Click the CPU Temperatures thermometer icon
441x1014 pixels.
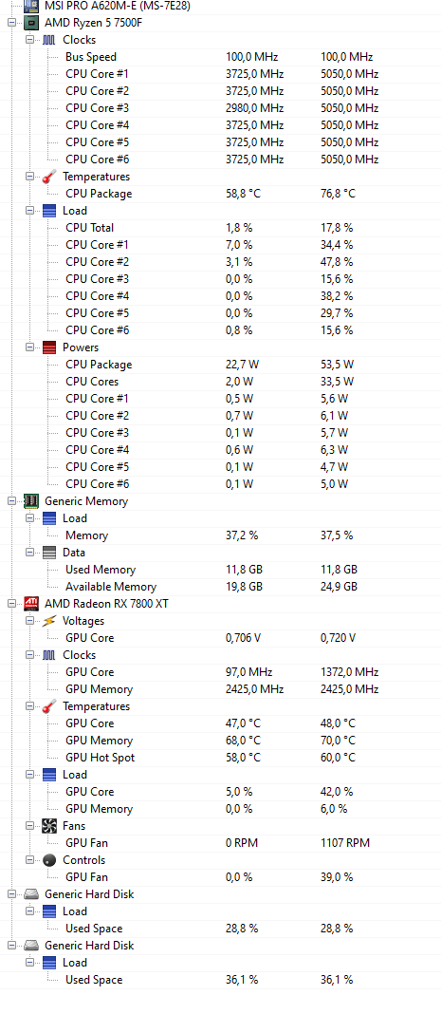click(49, 177)
